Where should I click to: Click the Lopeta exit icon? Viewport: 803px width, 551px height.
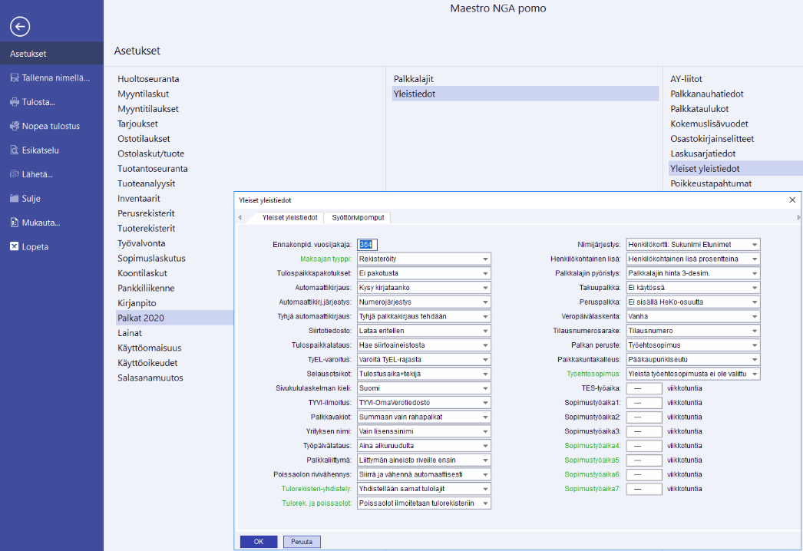point(15,247)
